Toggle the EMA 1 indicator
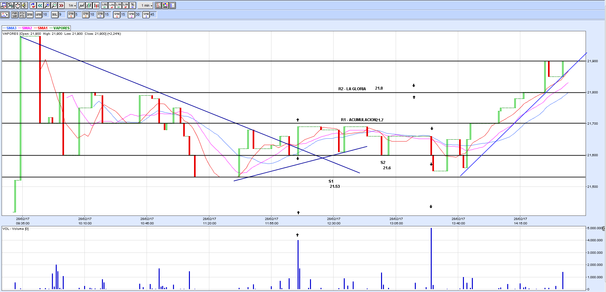This screenshot has width=606, height=292. (71, 15)
